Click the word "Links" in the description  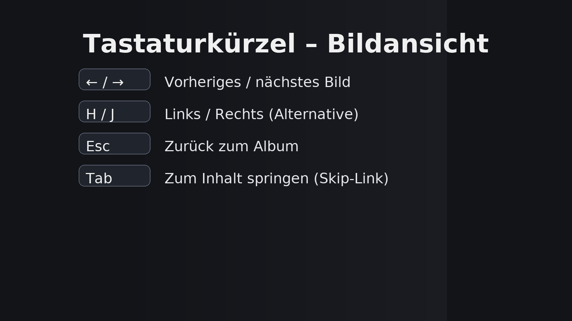(182, 114)
